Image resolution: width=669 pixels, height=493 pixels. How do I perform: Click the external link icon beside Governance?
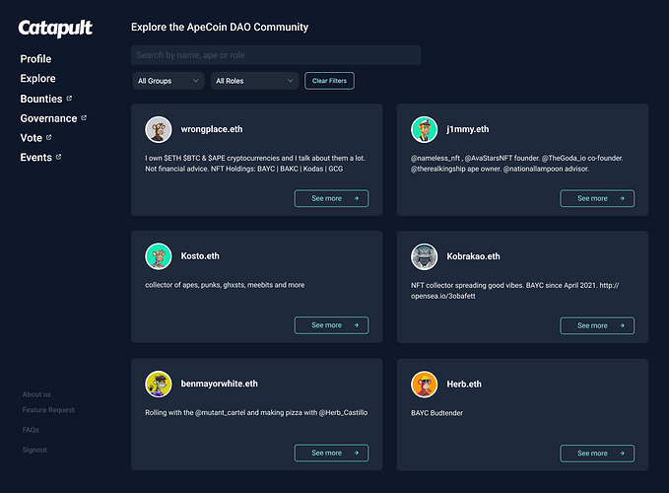84,117
